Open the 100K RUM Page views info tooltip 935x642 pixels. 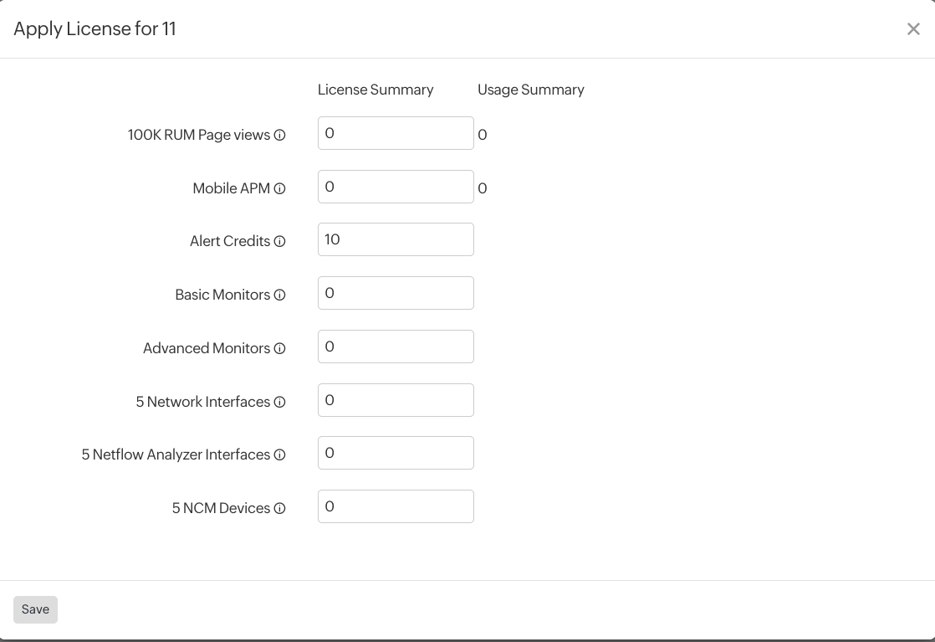[279, 134]
